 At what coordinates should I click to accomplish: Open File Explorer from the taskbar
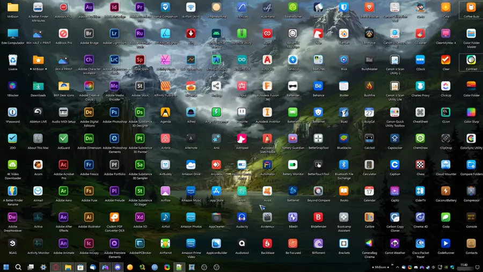(x=68, y=267)
